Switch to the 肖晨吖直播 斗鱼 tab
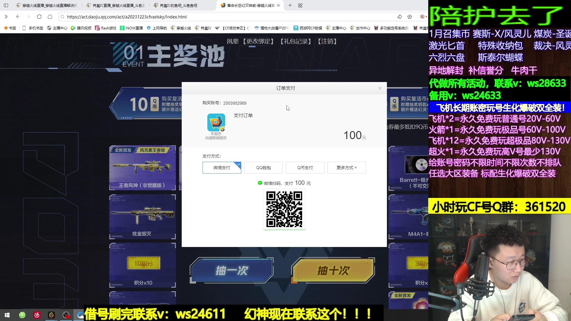The height and width of the screenshot is (321, 571). click(x=116, y=5)
